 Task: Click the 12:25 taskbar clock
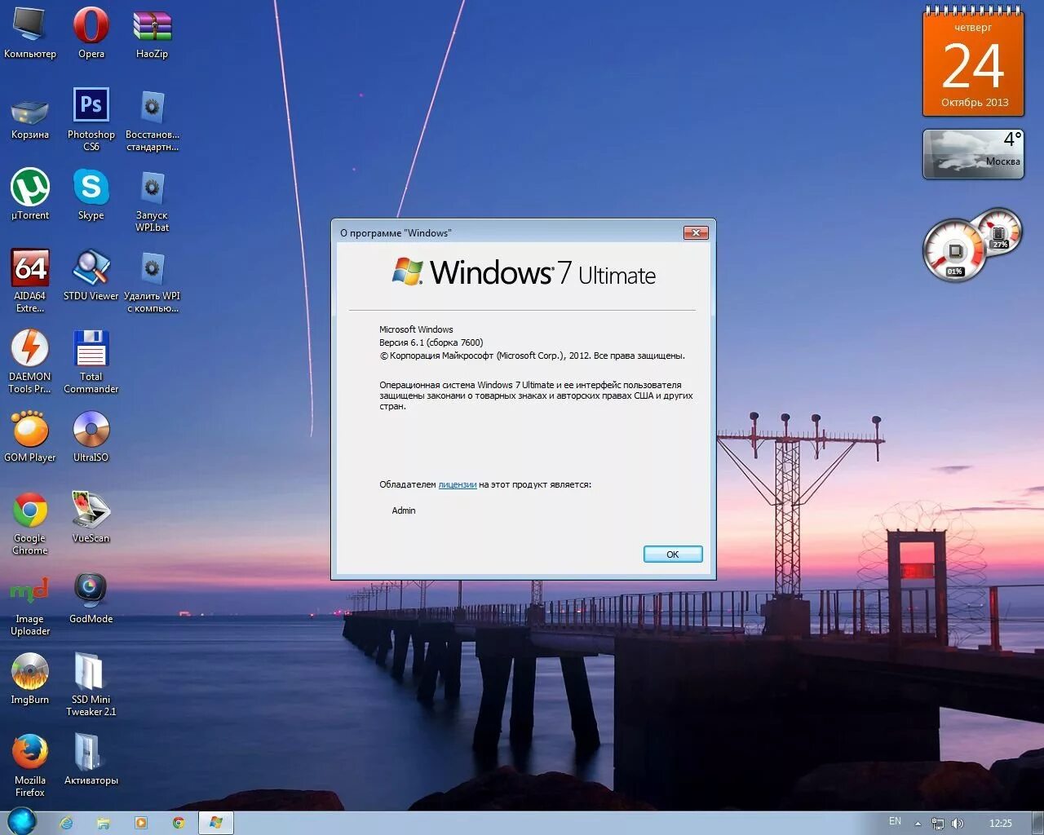1001,824
